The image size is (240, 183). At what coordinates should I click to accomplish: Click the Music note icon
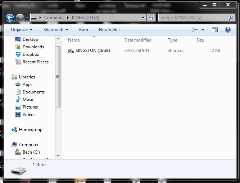point(18,99)
